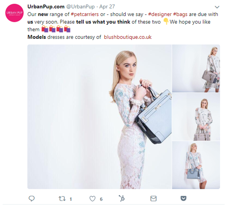The height and width of the screenshot is (205, 228).
Task: Open the #petcarriers hashtag
Action: tap(85, 14)
